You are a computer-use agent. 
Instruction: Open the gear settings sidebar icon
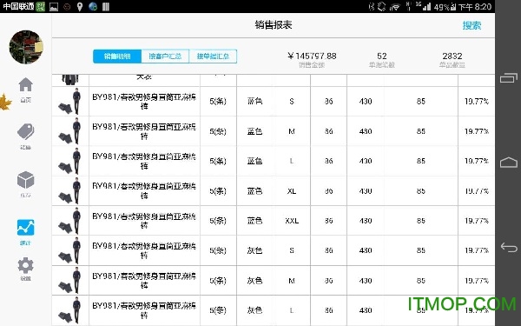click(x=25, y=265)
